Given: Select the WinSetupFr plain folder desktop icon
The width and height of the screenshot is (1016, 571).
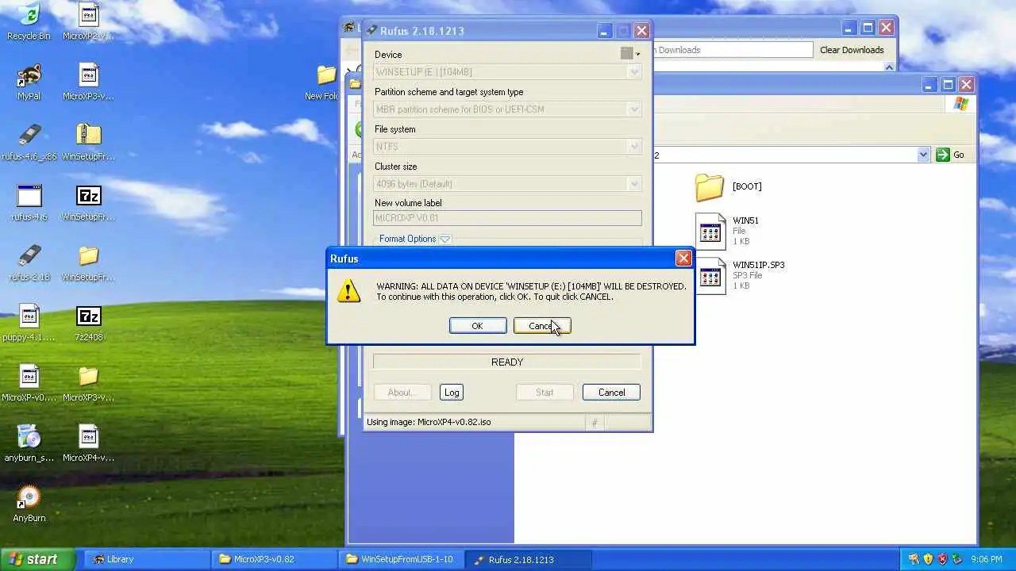Looking at the screenshot, I should (88, 255).
